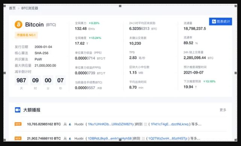This screenshot has width=241, height=146.
Task: Click the orange Bitcoin logo icon
Action: (18, 24)
